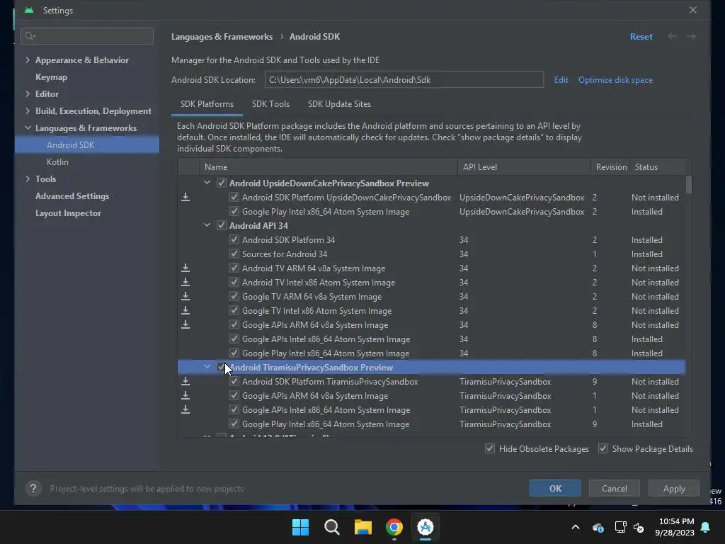Collapse Android TiramisuPrivacySandbox Preview group
Viewport: 725px width, 544px height.
pyautogui.click(x=207, y=367)
